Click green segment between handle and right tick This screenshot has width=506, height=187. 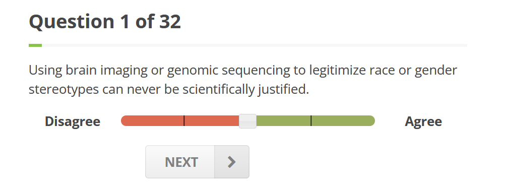coord(283,121)
